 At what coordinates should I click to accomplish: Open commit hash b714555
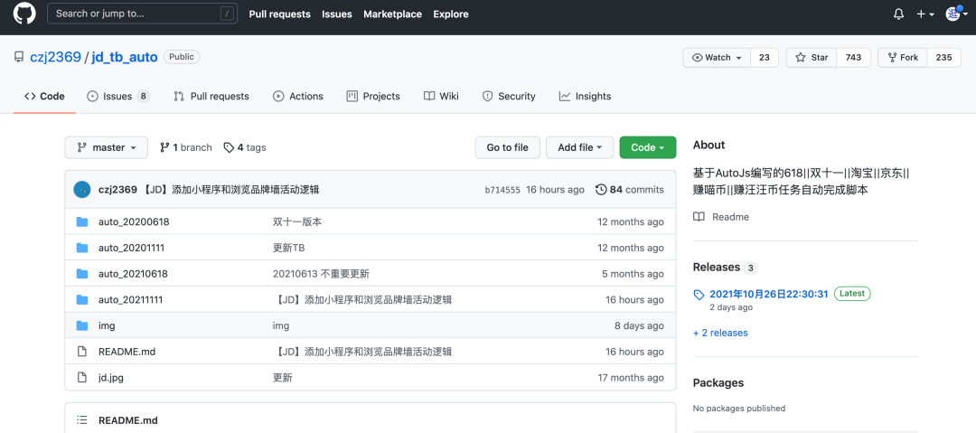coord(502,190)
